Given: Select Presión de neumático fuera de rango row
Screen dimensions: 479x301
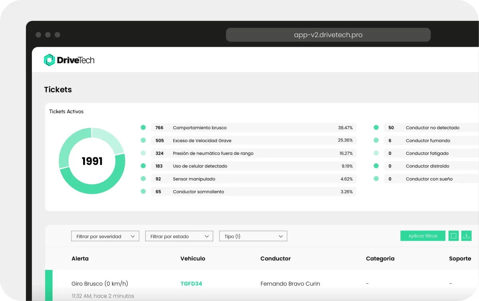Looking at the screenshot, I should (253, 153).
